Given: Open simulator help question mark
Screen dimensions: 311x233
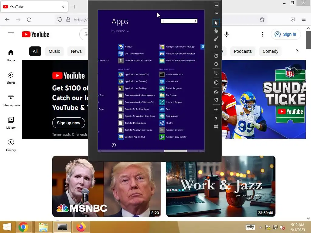Looking at the screenshot, I should click(x=216, y=119).
